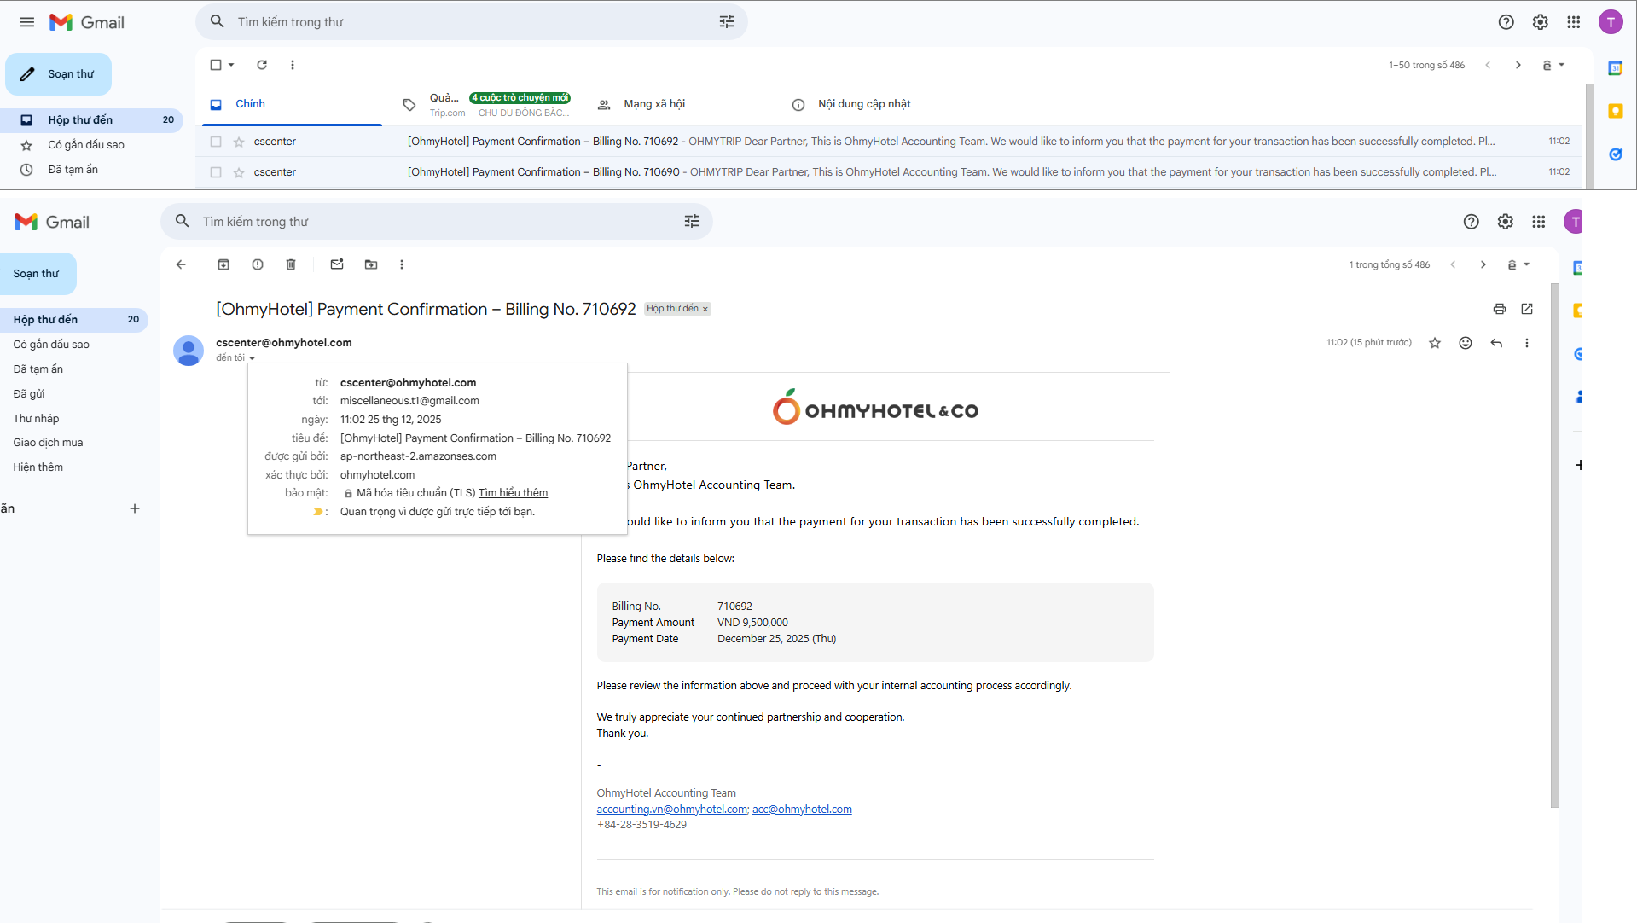Click the acc@ohmyhotel.com email link
The height and width of the screenshot is (923, 1637).
(802, 810)
